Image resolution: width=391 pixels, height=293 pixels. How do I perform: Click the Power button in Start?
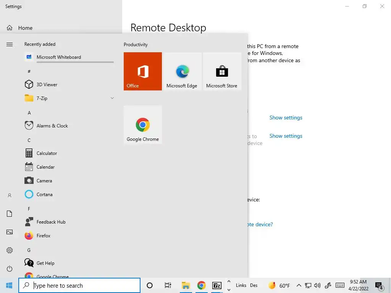coord(10,269)
